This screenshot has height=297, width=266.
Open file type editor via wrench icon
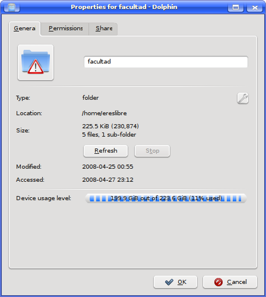[x=243, y=98]
